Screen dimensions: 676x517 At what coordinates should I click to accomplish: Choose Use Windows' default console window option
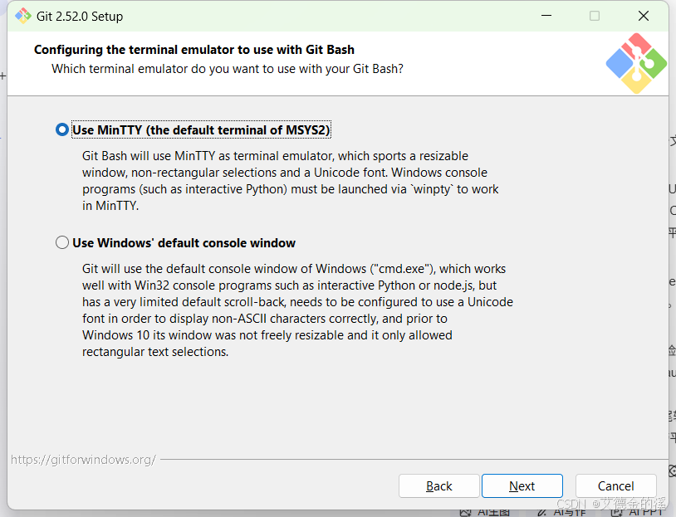pyautogui.click(x=62, y=242)
